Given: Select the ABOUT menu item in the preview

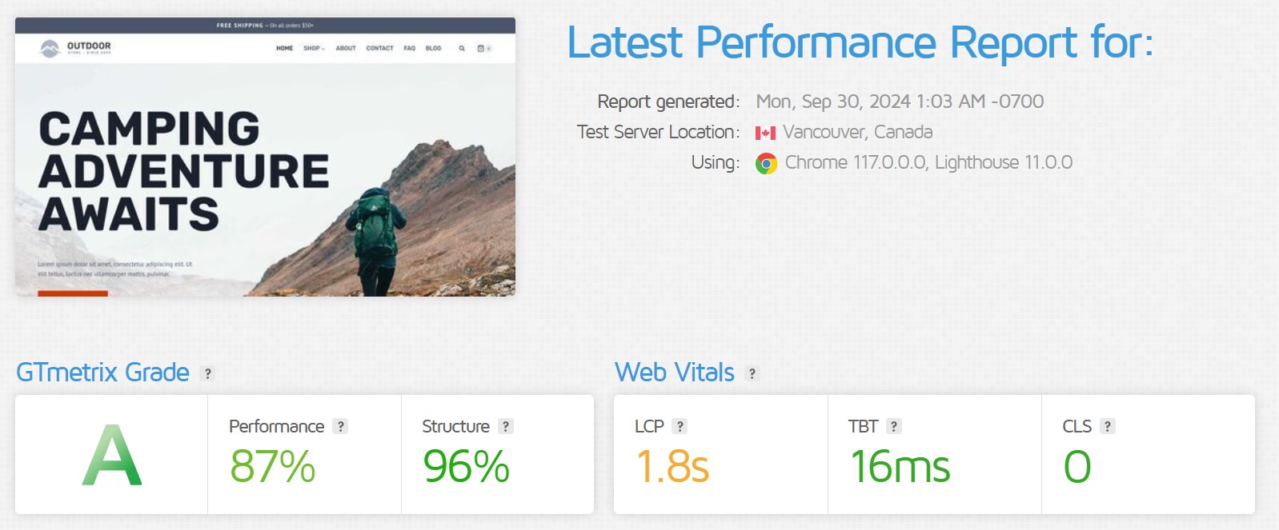Looking at the screenshot, I should pyautogui.click(x=346, y=49).
